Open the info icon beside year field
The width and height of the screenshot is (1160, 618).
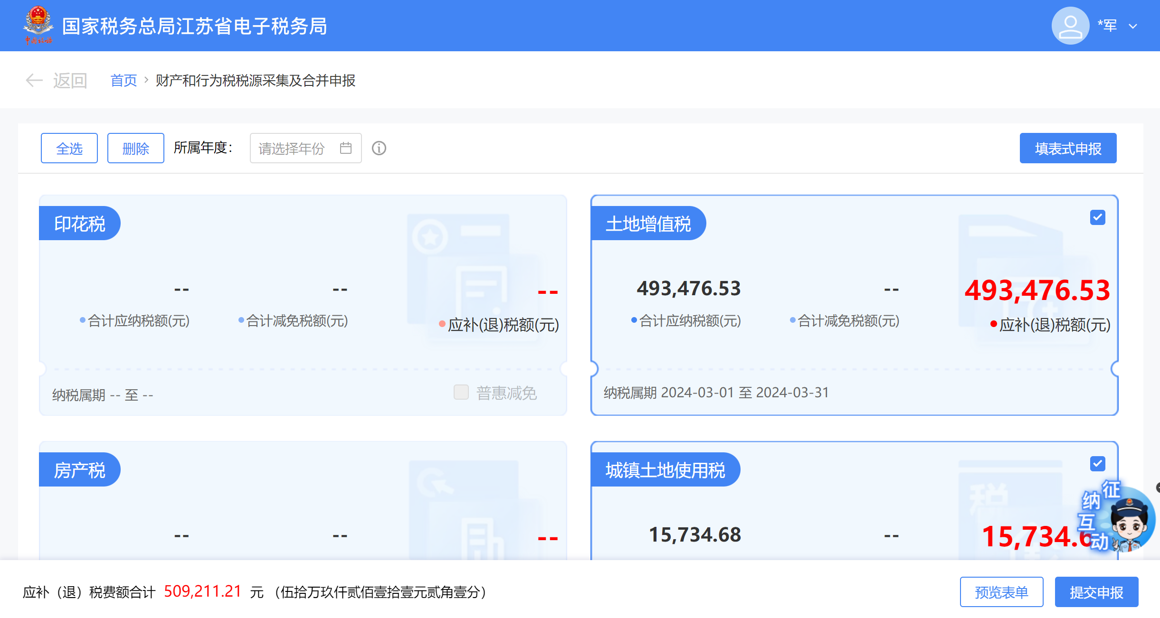379,148
